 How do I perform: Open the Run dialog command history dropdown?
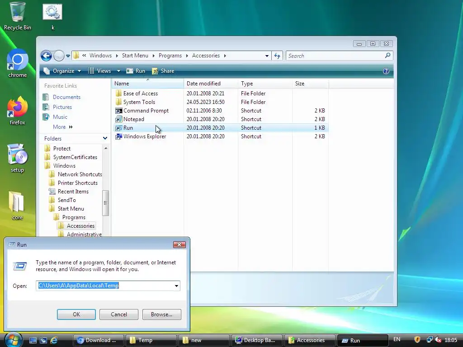[x=176, y=286]
